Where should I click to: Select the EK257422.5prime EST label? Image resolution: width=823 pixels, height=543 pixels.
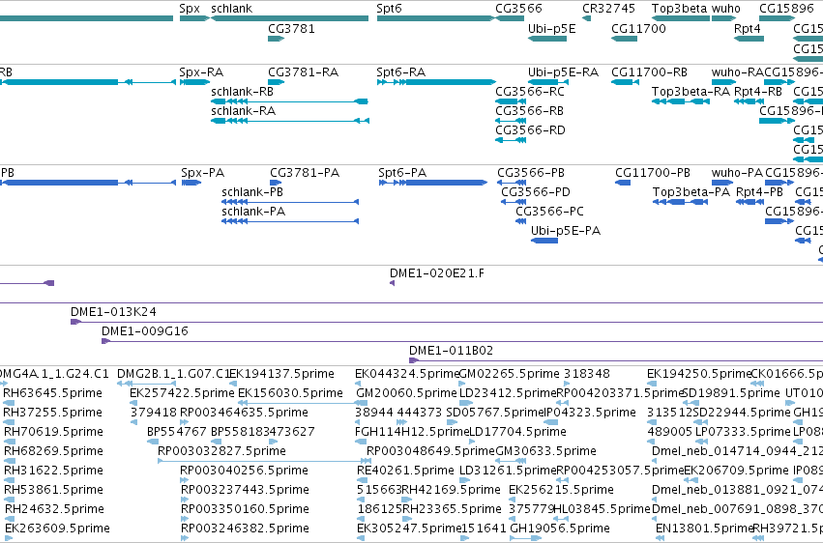182,393
